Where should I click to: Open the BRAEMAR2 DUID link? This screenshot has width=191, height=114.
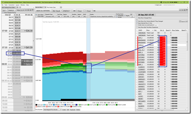[x=142, y=40]
